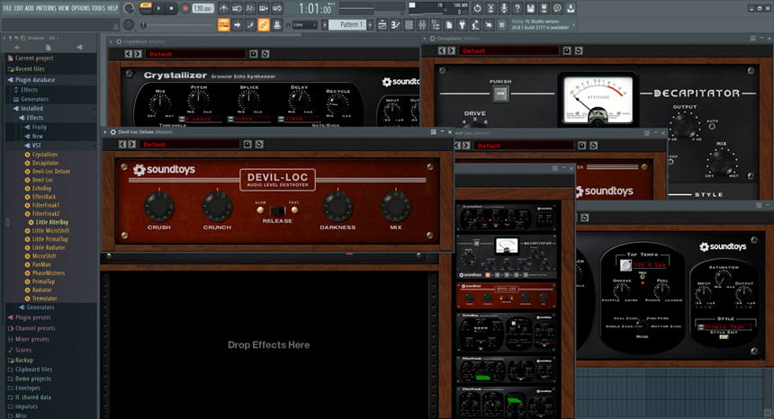
Task: Adjust the main volume knob
Action: click(x=129, y=8)
